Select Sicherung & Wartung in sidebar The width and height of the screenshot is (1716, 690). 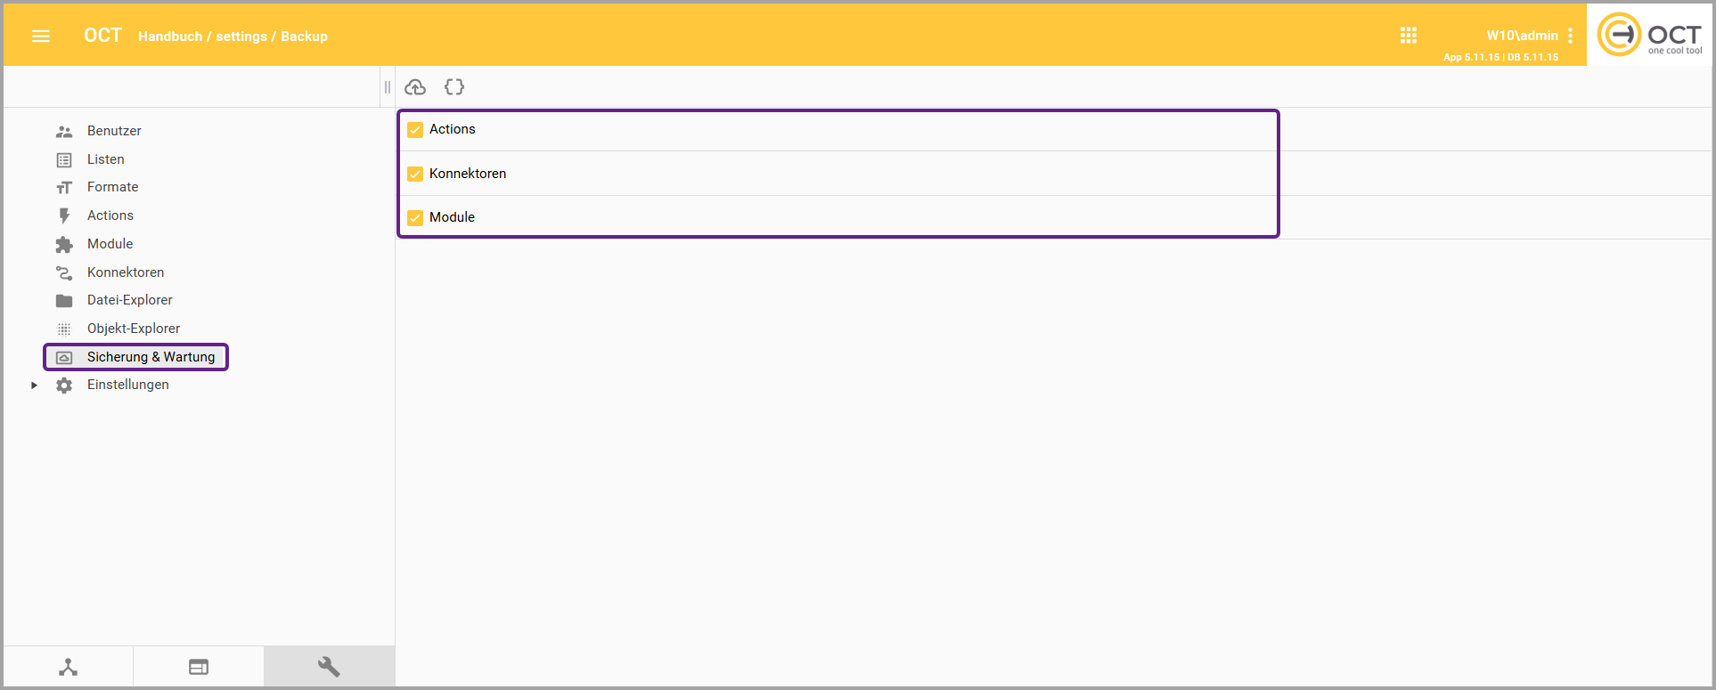tap(151, 357)
